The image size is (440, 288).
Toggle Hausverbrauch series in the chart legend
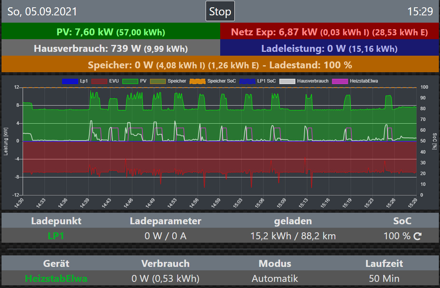pos(288,81)
